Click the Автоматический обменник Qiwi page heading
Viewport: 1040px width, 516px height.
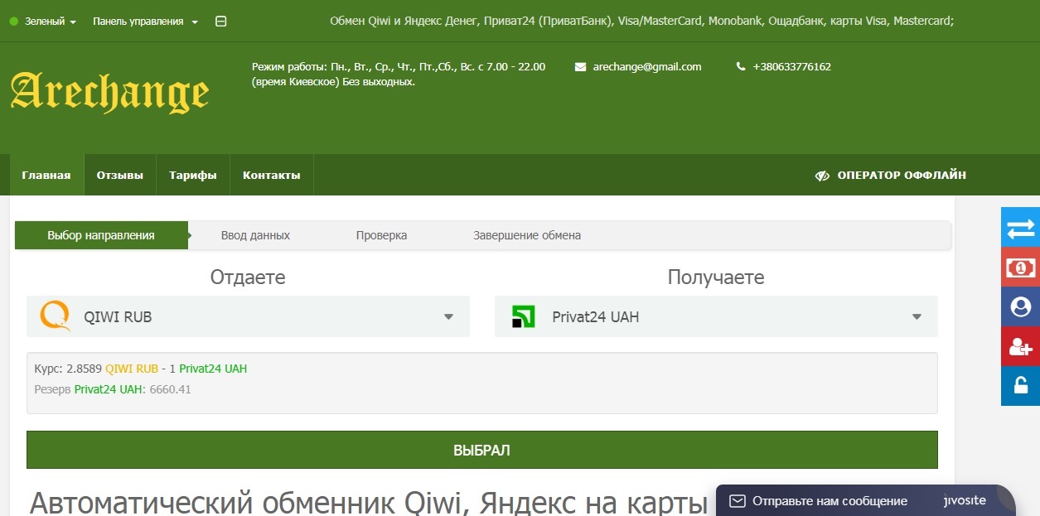(368, 502)
